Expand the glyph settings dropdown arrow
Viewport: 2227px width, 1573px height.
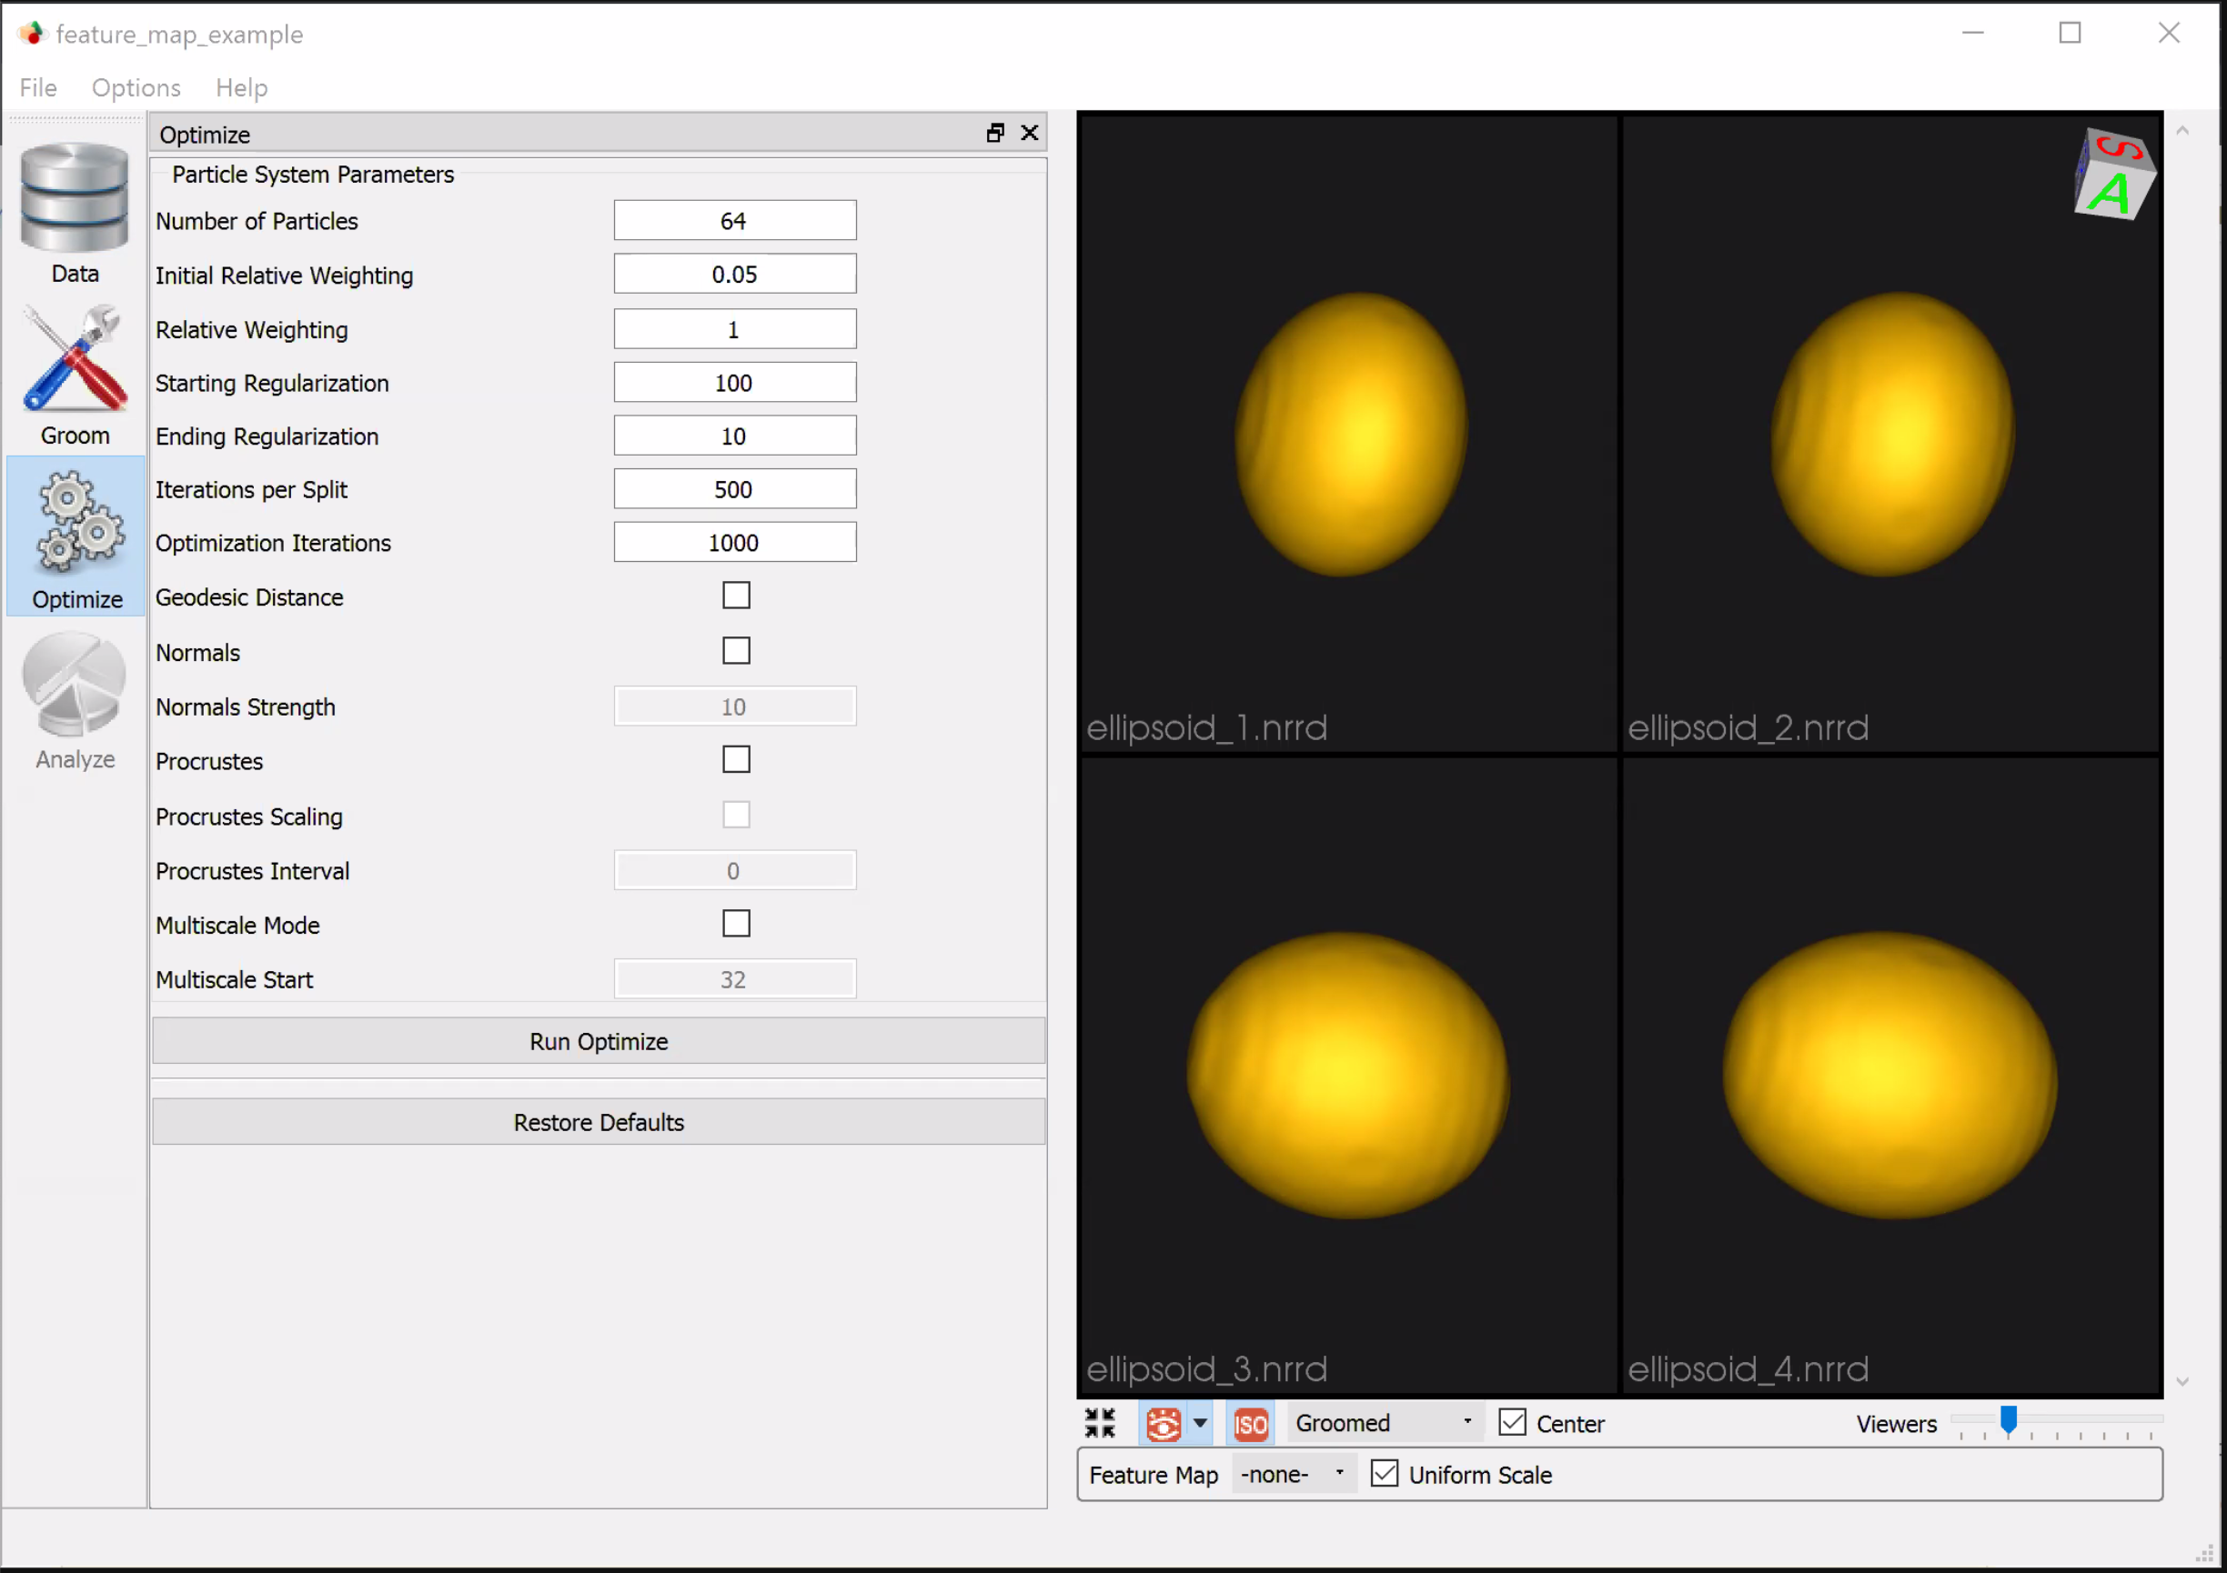[1200, 1423]
